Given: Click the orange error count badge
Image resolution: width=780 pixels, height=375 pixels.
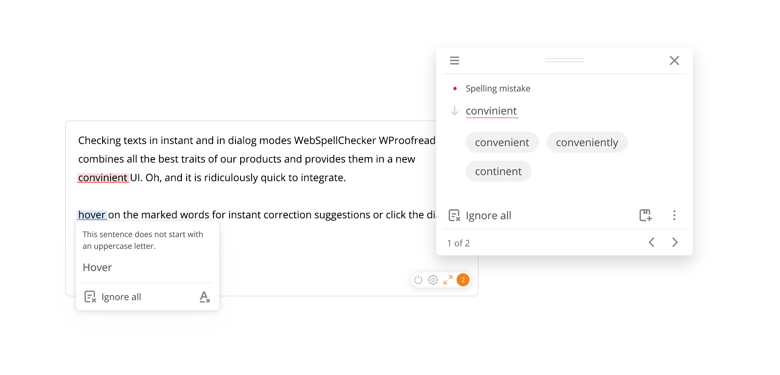Looking at the screenshot, I should 463,280.
